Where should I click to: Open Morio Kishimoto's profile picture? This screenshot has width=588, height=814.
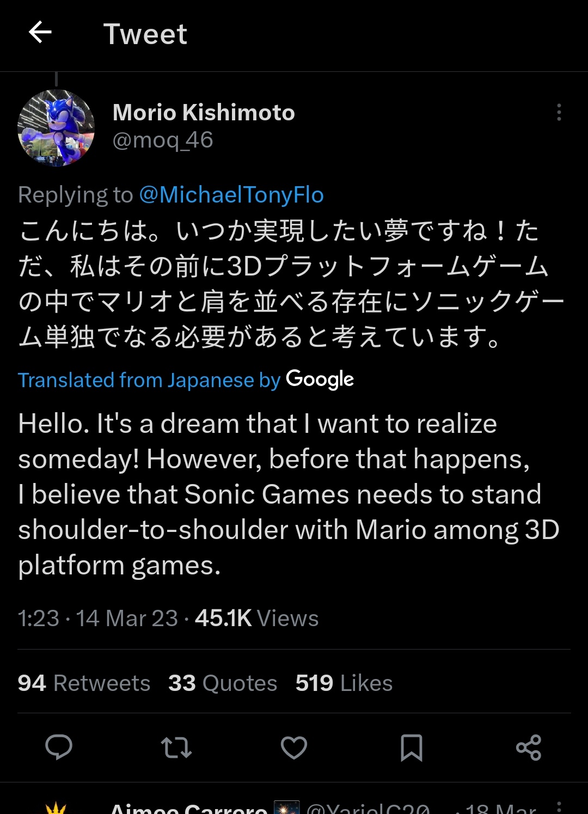[x=56, y=128]
